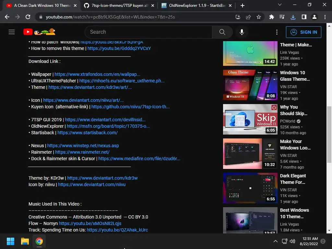
Task: Open the YouTube hamburger guide menu
Action: pos(12,32)
